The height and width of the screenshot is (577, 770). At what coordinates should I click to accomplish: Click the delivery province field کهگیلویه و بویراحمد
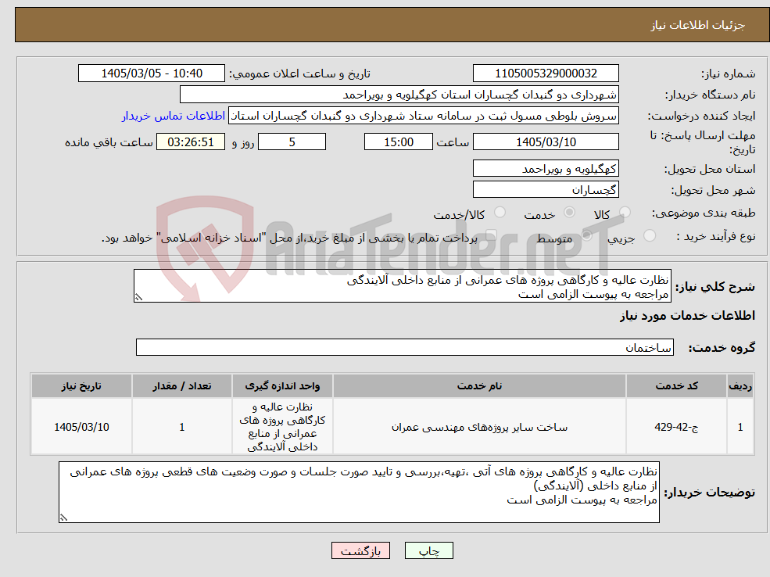click(x=546, y=169)
